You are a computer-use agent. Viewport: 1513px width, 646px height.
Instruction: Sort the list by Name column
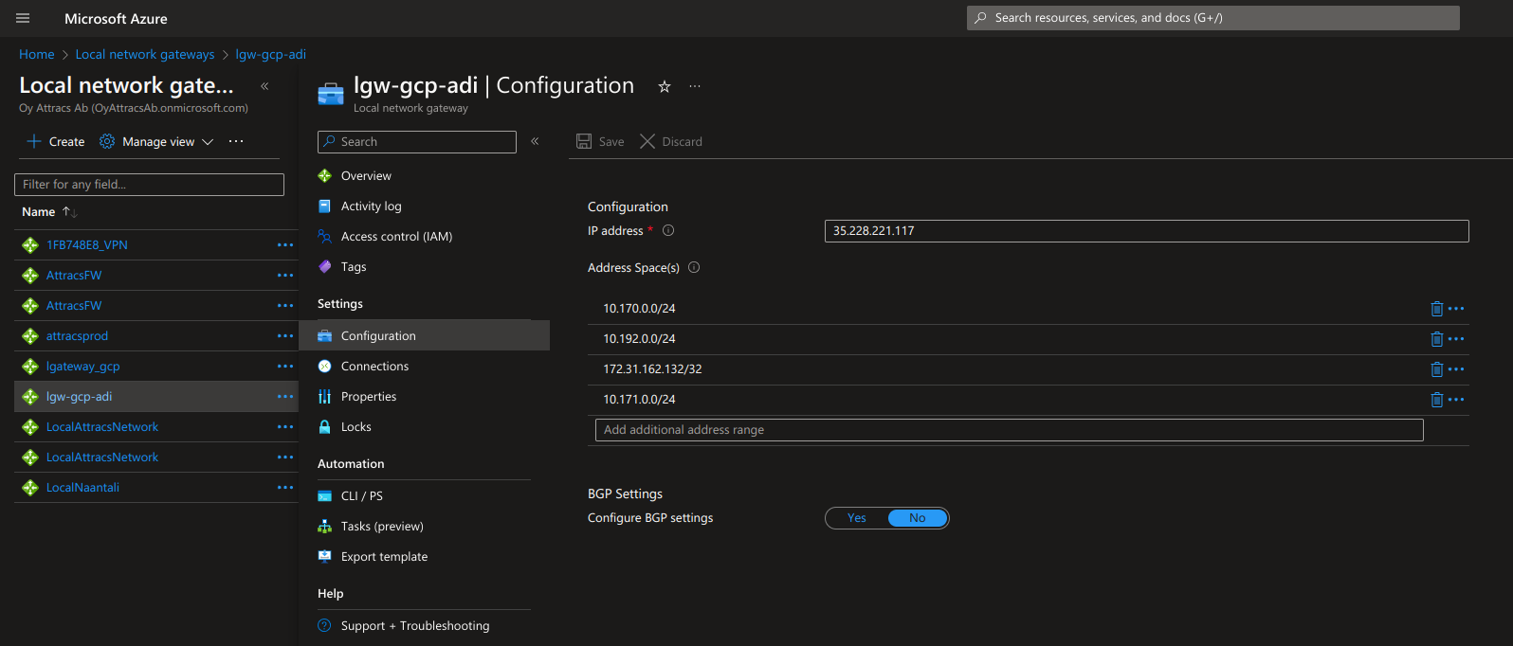pyautogui.click(x=49, y=212)
